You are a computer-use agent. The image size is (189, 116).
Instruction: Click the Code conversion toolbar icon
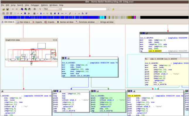click(x=4, y=13)
